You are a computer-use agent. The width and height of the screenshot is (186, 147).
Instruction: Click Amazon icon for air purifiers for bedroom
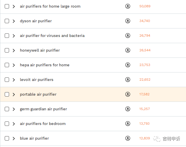click(128, 124)
